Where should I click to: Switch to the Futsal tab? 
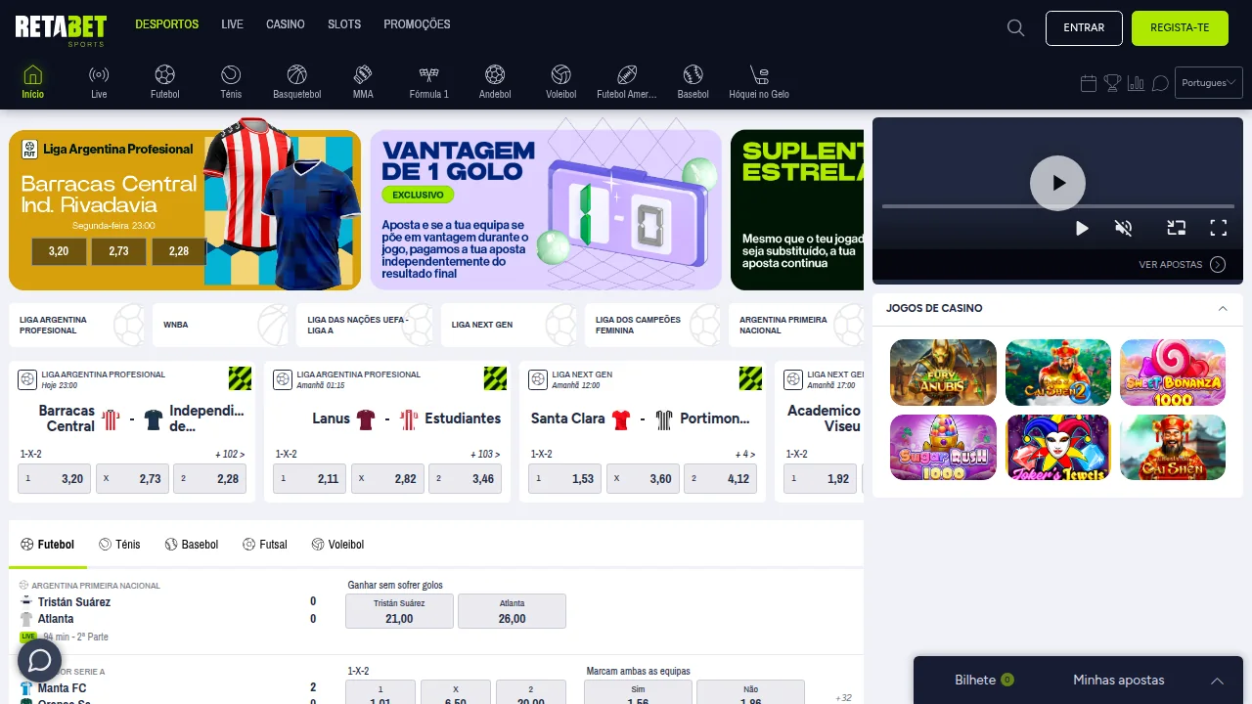265,545
